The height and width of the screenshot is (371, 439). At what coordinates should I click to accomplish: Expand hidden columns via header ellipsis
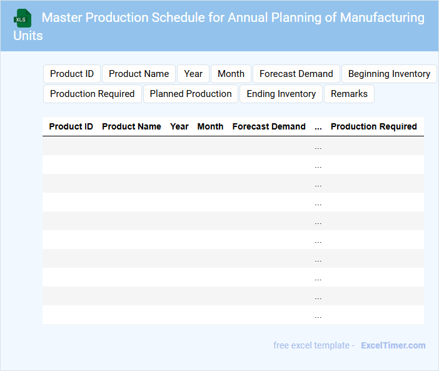(318, 127)
